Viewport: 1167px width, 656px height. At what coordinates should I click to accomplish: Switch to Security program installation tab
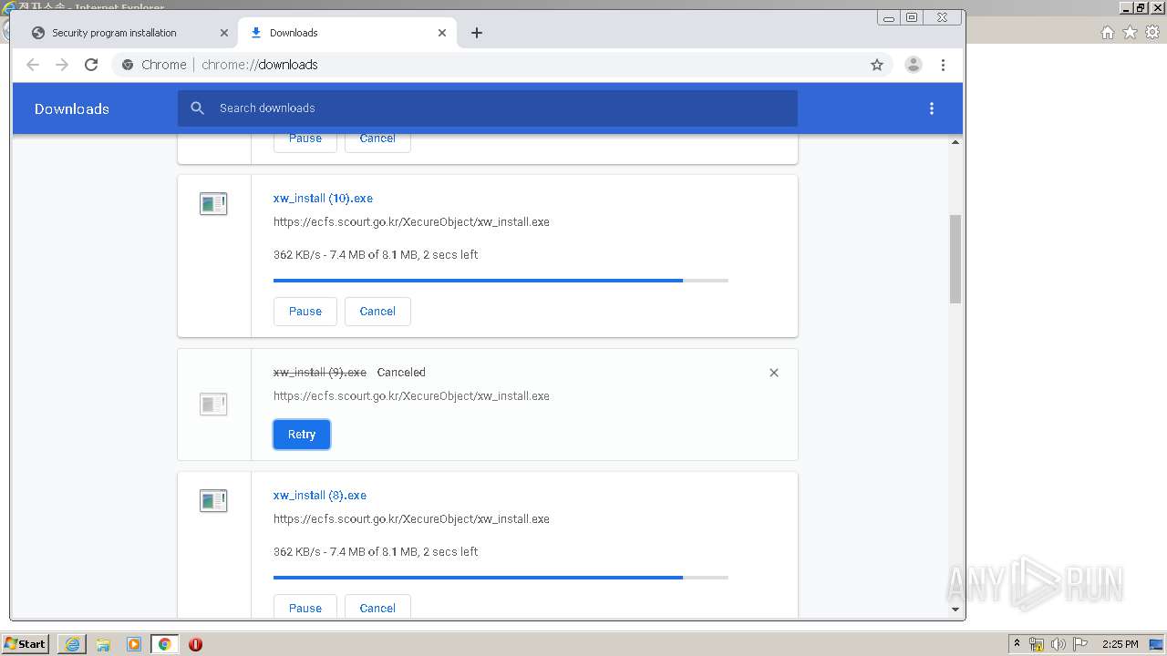pyautogui.click(x=129, y=33)
